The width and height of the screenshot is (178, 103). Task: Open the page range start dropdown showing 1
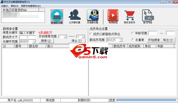65,37
